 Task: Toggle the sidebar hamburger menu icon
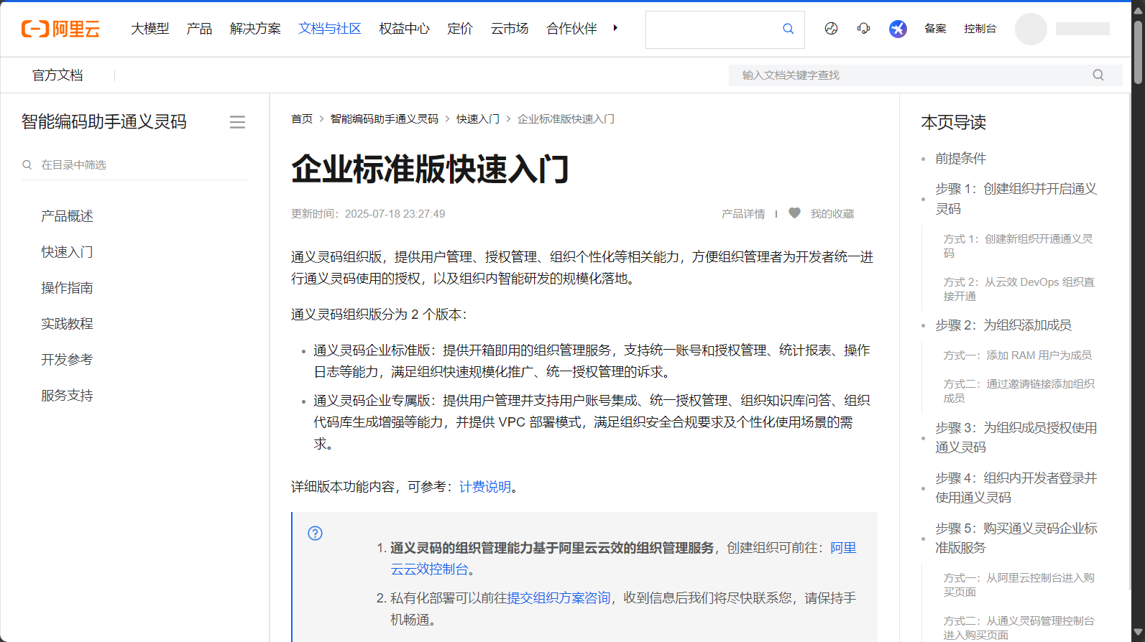pos(237,122)
